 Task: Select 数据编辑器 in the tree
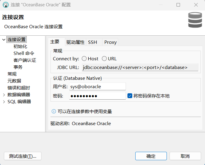pyautogui.click(x=19, y=95)
